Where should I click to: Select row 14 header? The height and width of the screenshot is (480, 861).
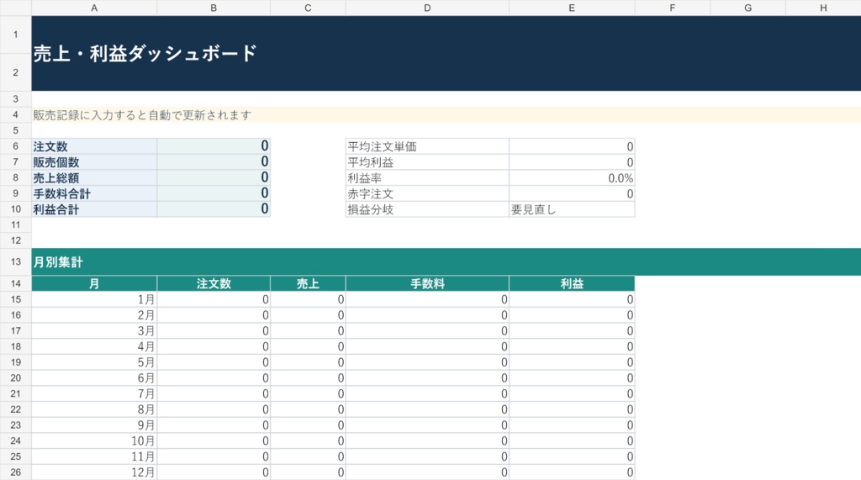tap(15, 283)
